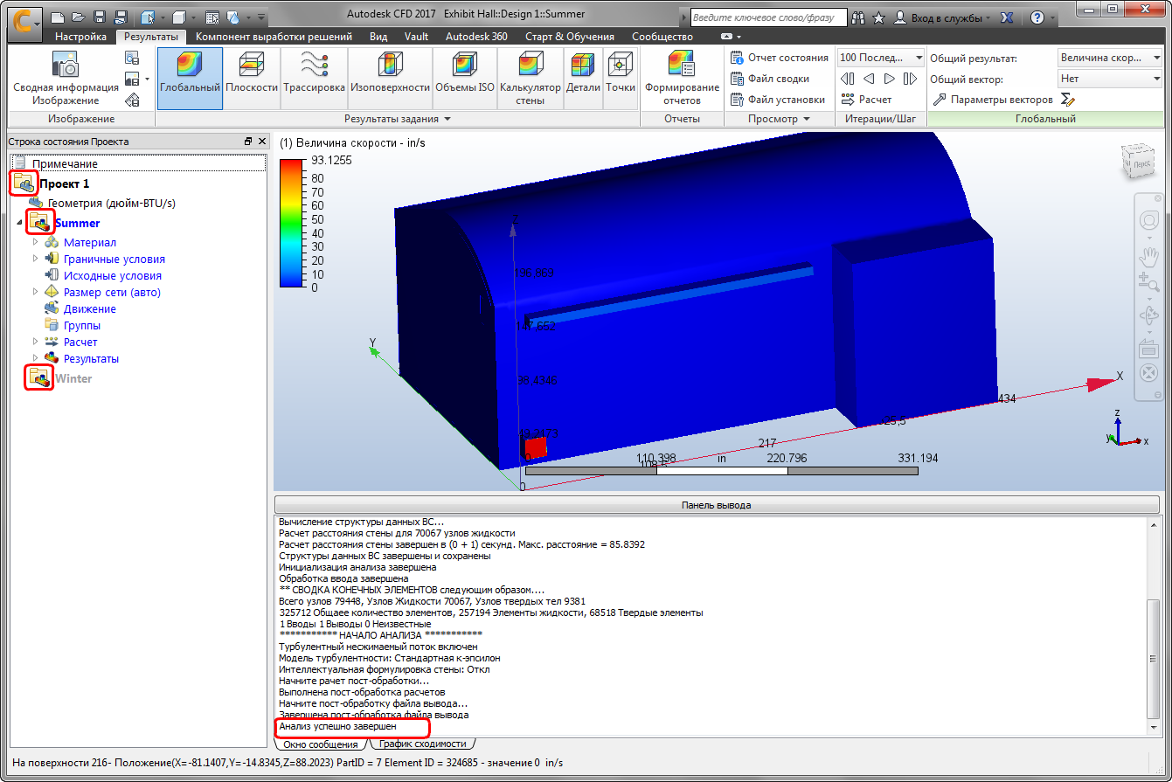Step forward to the next iteration

tap(890, 79)
